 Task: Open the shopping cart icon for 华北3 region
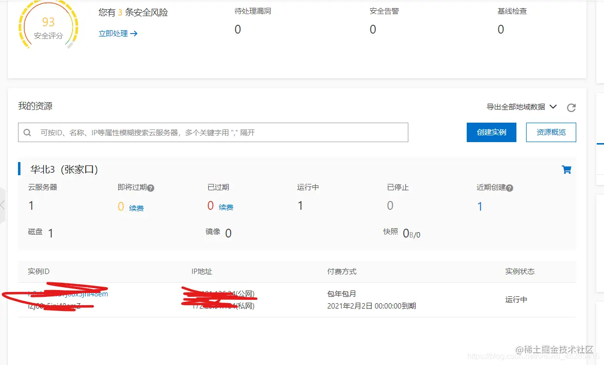point(566,169)
